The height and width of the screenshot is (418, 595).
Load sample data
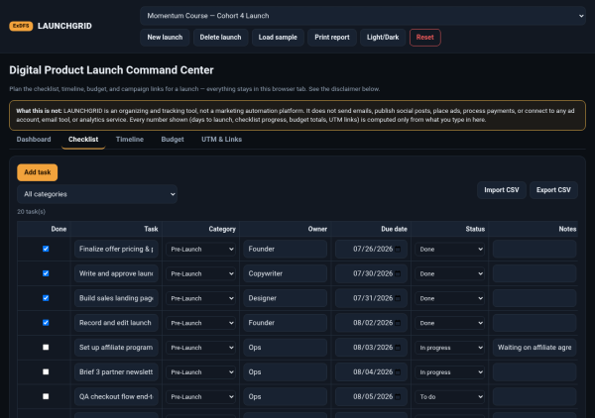(278, 38)
